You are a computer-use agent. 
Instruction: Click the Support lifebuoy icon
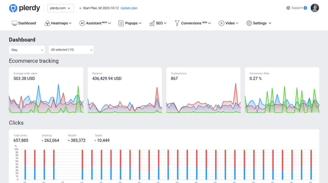click(x=288, y=8)
